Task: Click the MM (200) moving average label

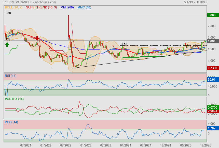Action: pyautogui.click(x=67, y=7)
